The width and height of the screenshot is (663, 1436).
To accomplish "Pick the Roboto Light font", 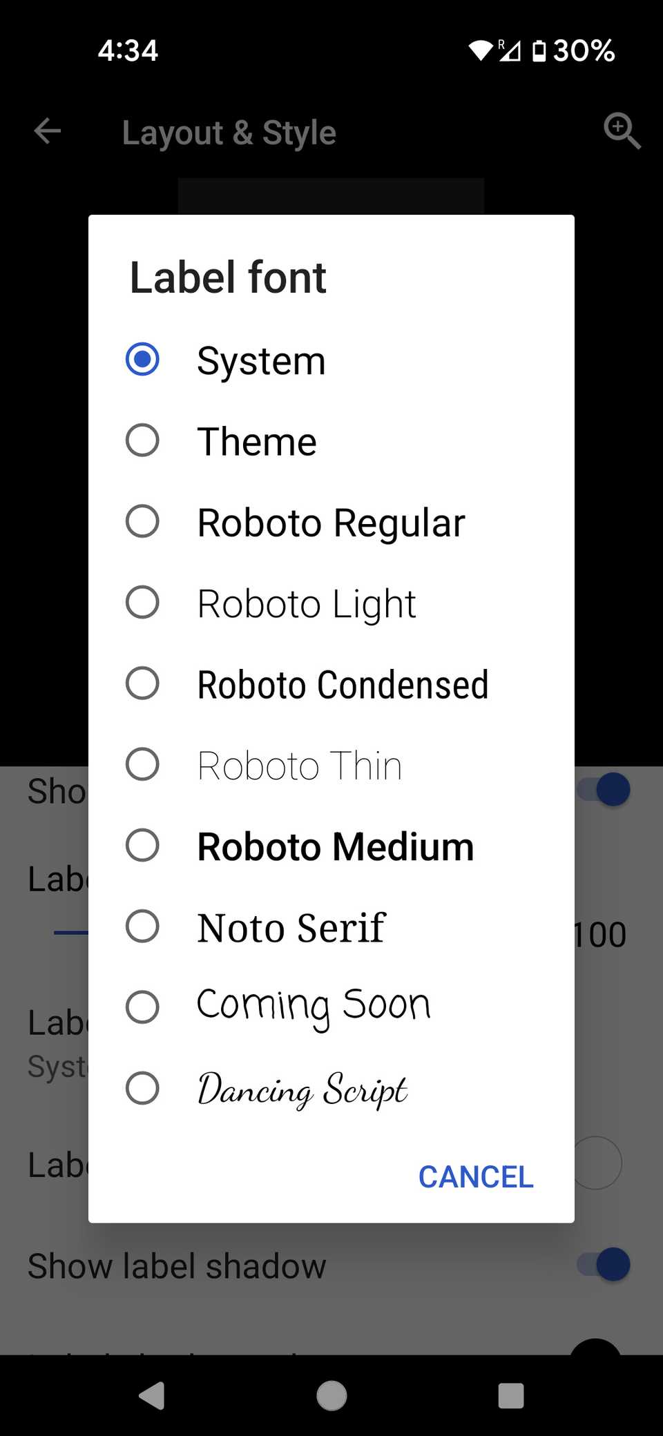I will pos(306,602).
